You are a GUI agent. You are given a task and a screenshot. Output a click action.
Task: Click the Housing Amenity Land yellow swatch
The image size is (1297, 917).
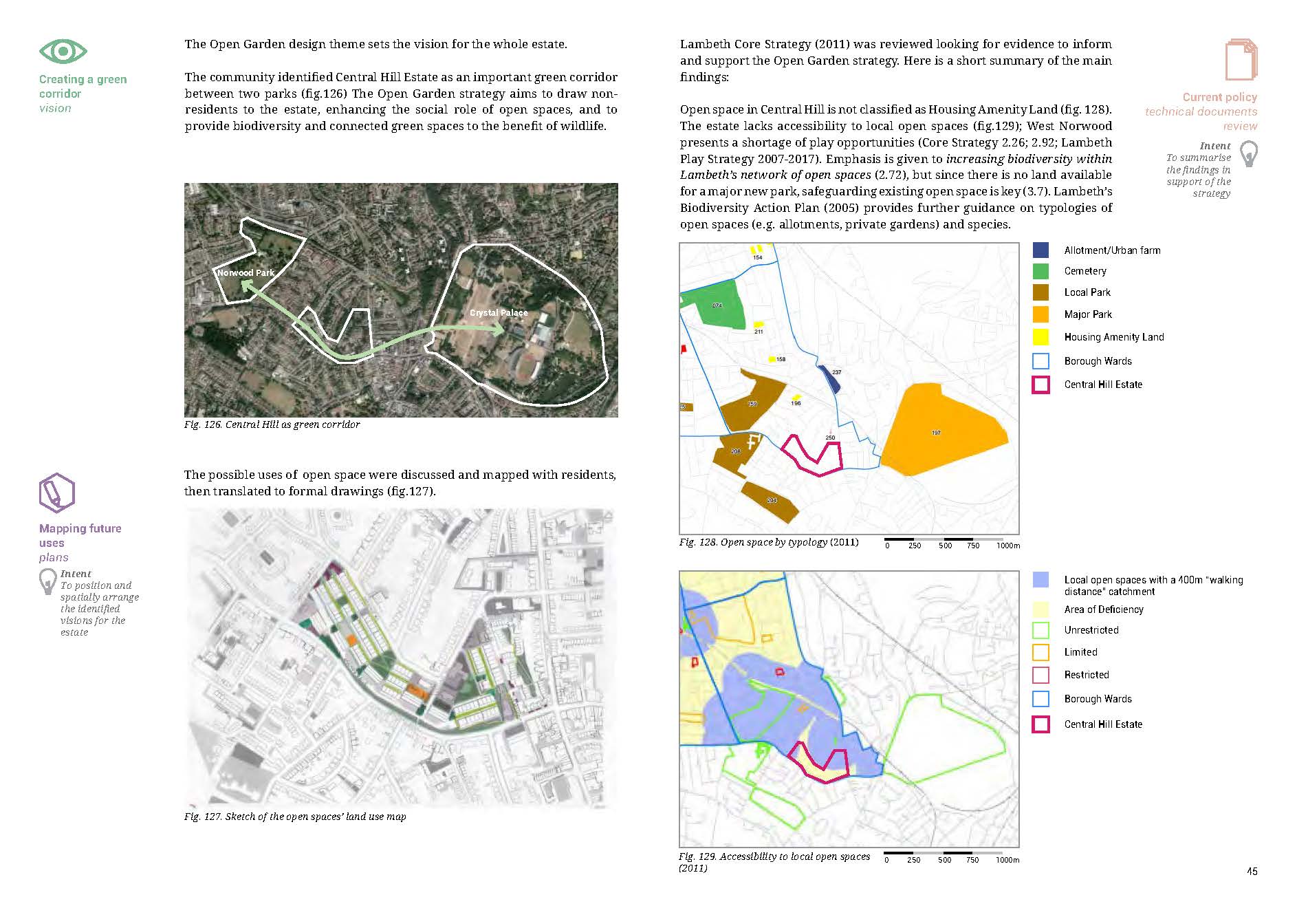pos(1040,337)
